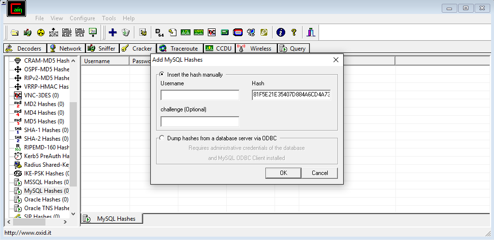The width and height of the screenshot is (494, 240).
Task: Open the VNC password decoder icon
Action: [212, 32]
